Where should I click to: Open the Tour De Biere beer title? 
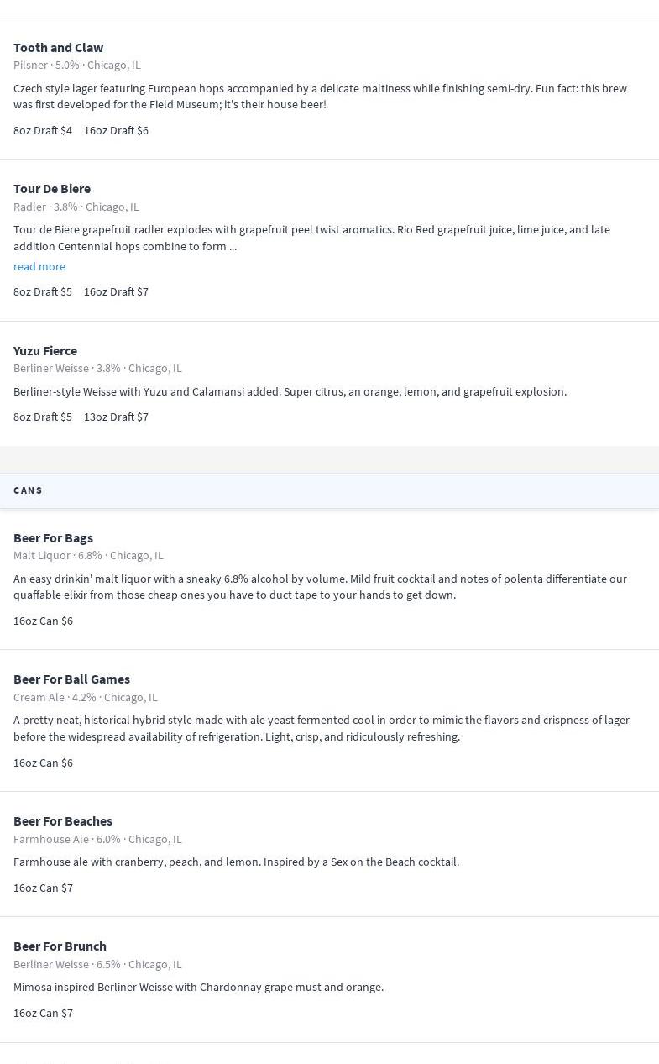[x=52, y=188]
